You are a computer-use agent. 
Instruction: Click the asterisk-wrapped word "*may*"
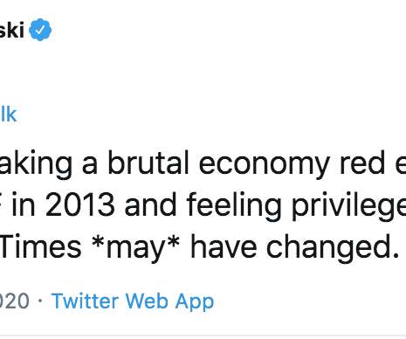click(x=135, y=248)
